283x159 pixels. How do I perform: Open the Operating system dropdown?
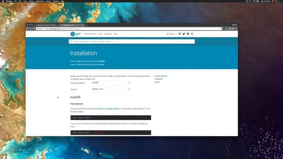(111, 83)
